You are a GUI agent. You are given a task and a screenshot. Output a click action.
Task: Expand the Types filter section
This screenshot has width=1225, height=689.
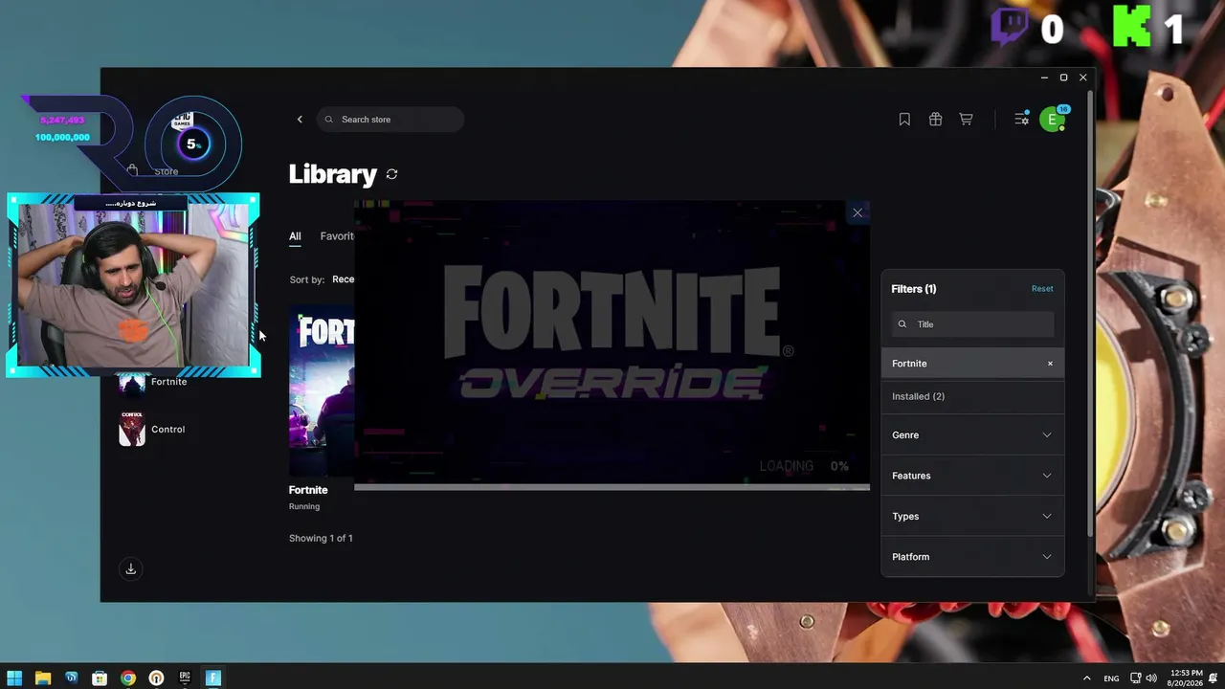(x=972, y=517)
